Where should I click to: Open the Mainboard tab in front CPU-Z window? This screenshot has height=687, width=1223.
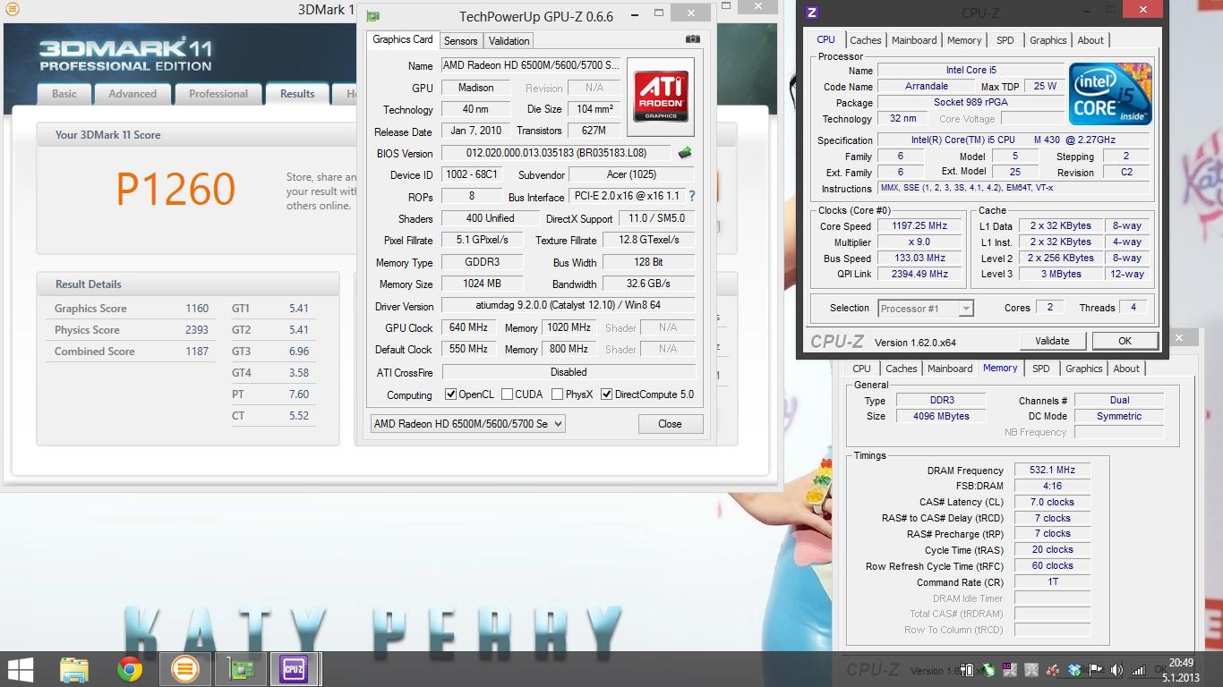(x=914, y=40)
